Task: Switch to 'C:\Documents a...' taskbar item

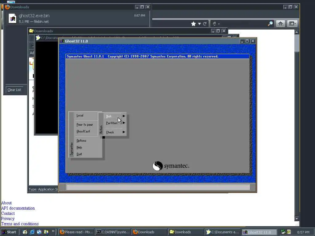Action: (223, 232)
